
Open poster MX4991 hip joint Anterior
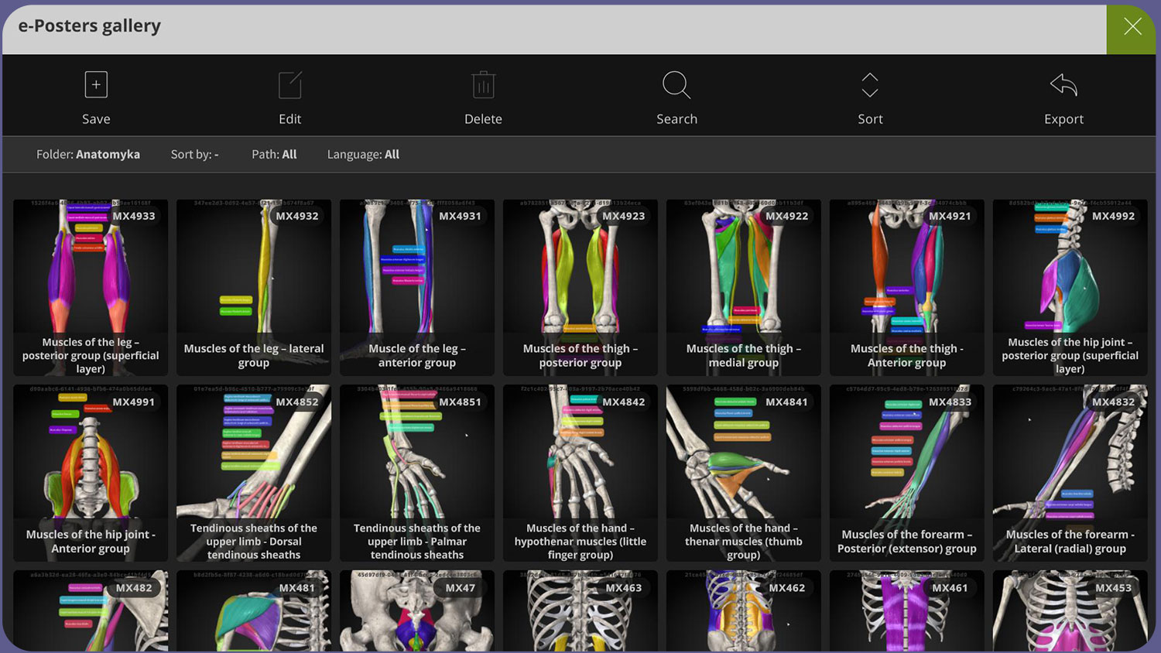click(91, 474)
